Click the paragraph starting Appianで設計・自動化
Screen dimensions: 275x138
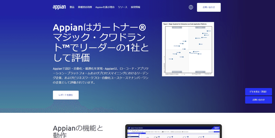(101, 75)
